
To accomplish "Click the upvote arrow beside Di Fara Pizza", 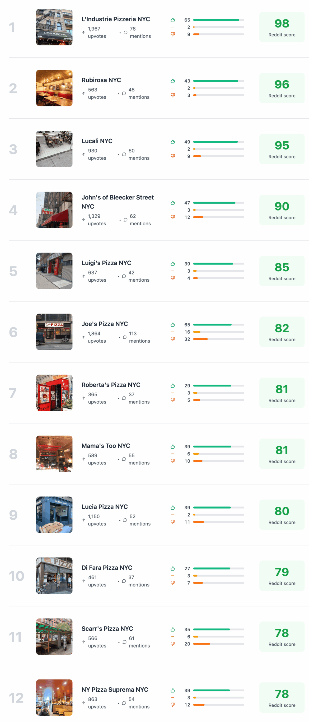I will 83,581.
